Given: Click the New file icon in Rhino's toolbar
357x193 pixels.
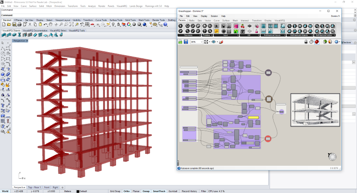Looking at the screenshot, I should tap(3, 25).
